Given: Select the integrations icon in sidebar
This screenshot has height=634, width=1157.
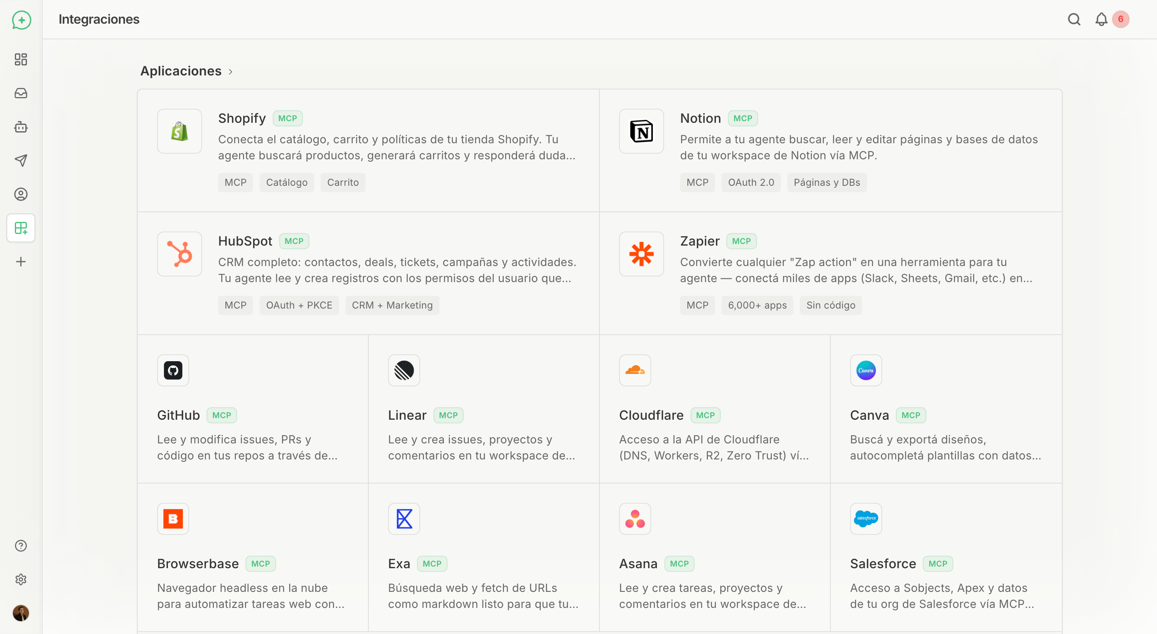Looking at the screenshot, I should point(20,228).
